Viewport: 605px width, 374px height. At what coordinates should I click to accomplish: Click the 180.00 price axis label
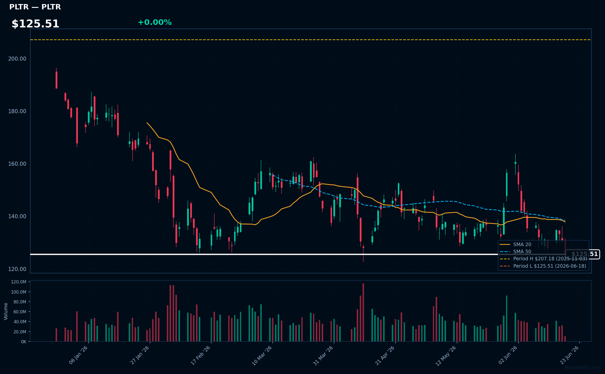pyautogui.click(x=17, y=111)
